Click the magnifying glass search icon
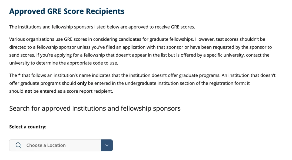The width and height of the screenshot is (292, 160). [18, 145]
